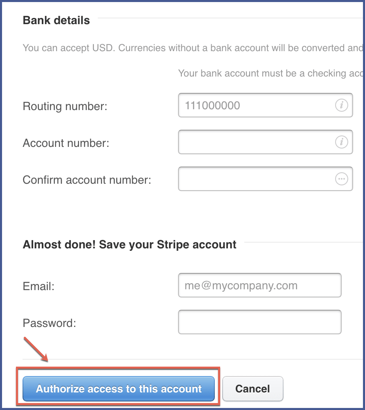Click the "Routing number:" label
The width and height of the screenshot is (365, 410).
pyautogui.click(x=65, y=106)
